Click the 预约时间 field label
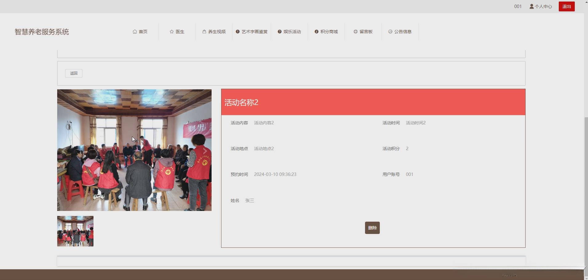The width and height of the screenshot is (588, 280). 239,174
